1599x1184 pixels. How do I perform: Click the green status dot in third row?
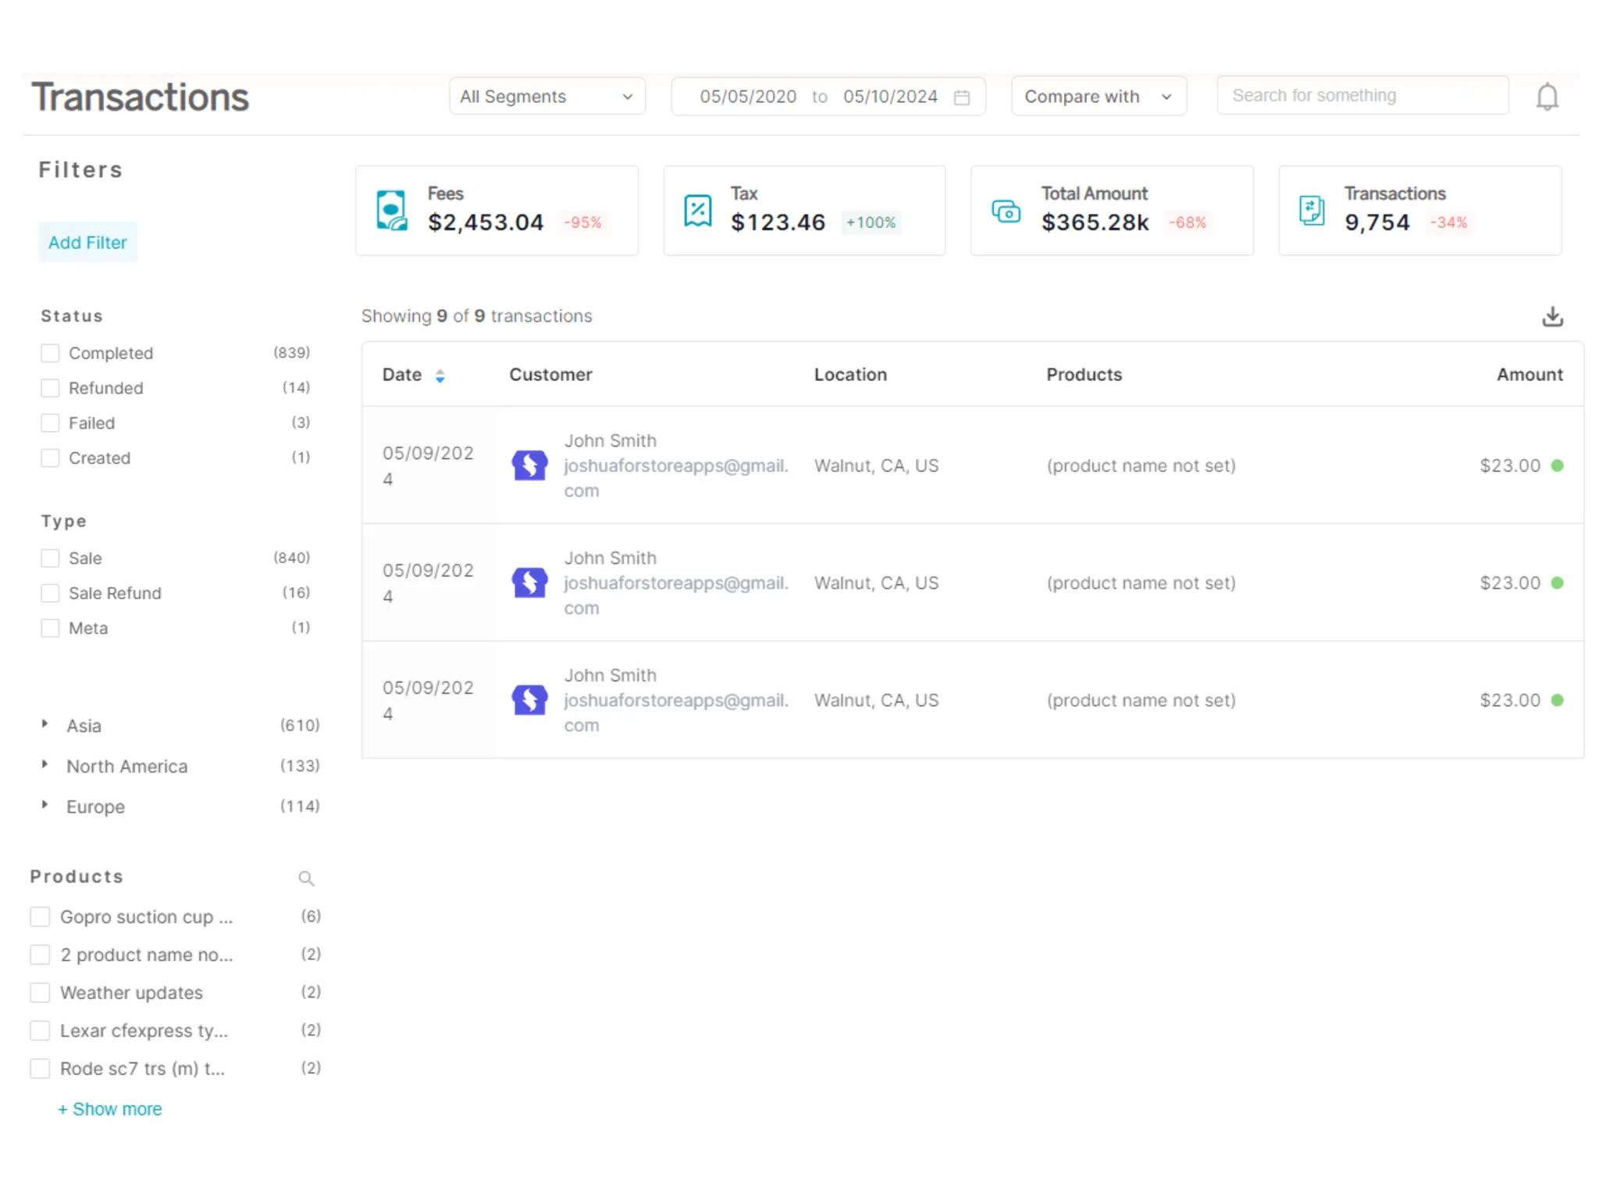click(x=1557, y=699)
